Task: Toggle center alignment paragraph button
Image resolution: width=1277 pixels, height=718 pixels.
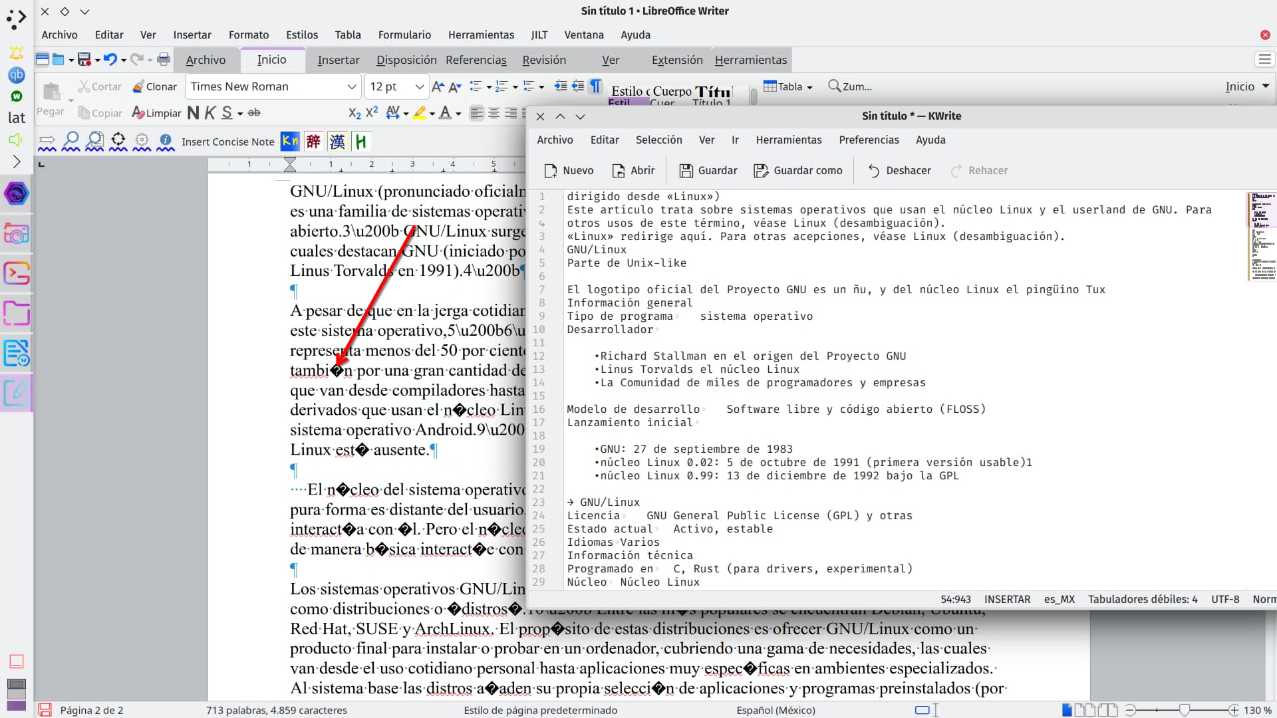Action: (494, 113)
